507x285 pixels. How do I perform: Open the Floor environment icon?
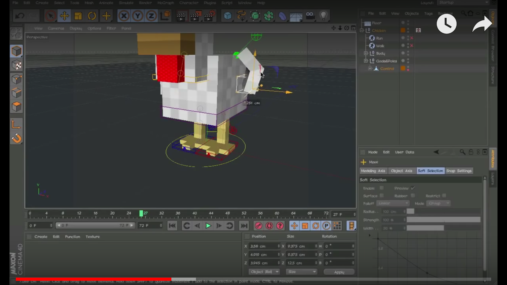coord(296,17)
